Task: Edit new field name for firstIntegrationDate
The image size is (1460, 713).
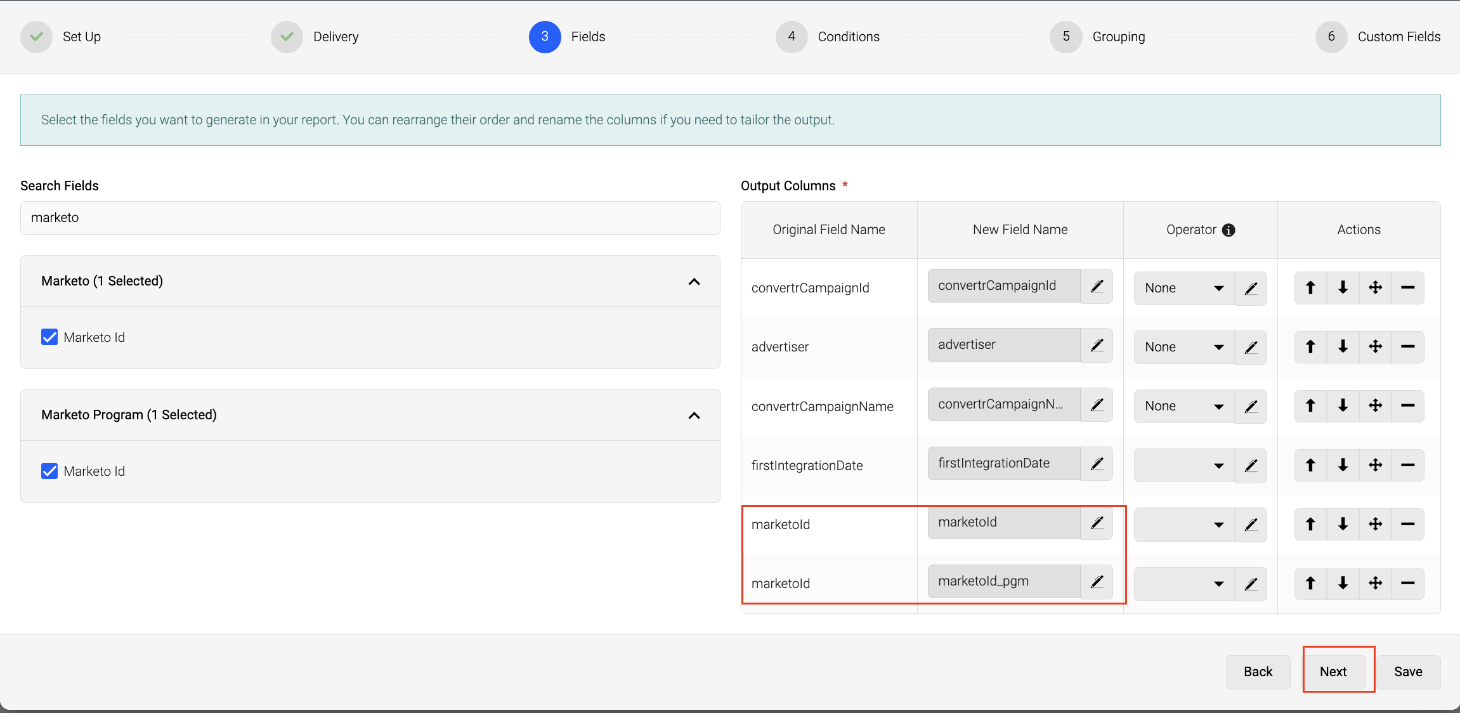Action: pyautogui.click(x=1097, y=464)
